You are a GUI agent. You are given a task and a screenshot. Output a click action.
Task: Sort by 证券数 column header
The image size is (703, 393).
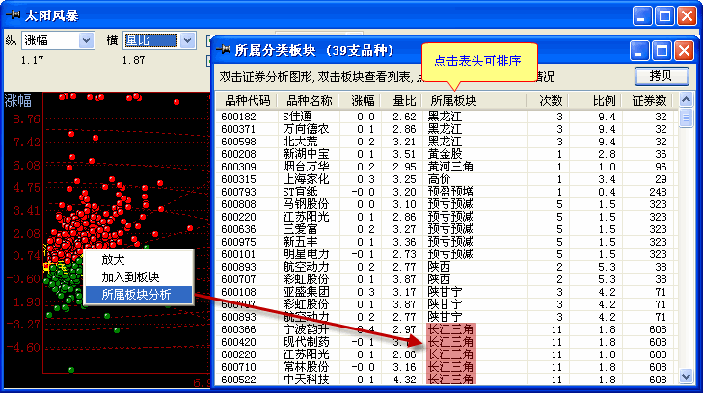coord(649,99)
